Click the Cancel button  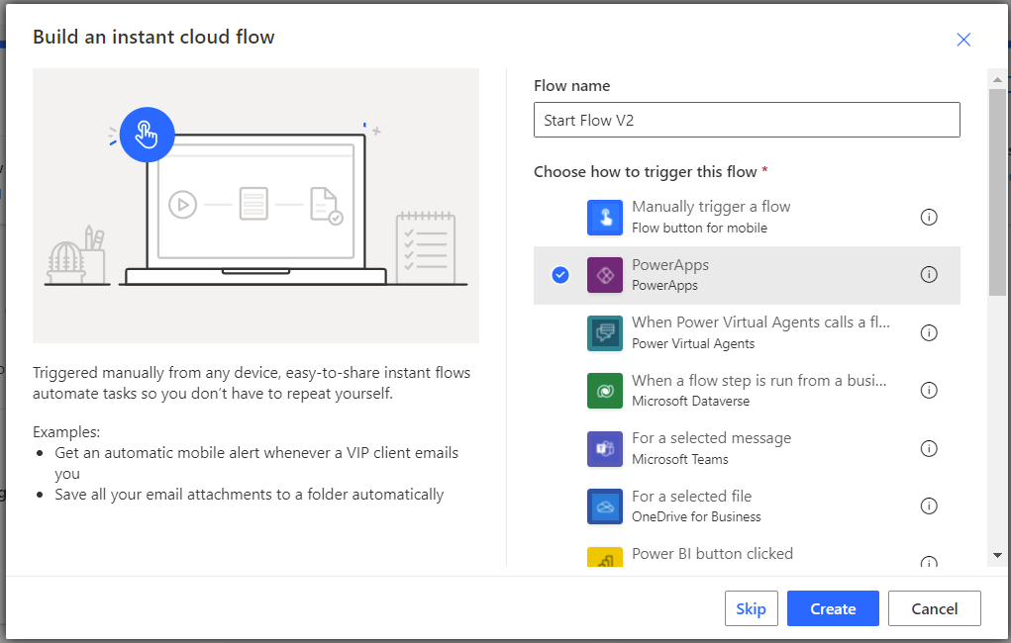click(x=935, y=608)
